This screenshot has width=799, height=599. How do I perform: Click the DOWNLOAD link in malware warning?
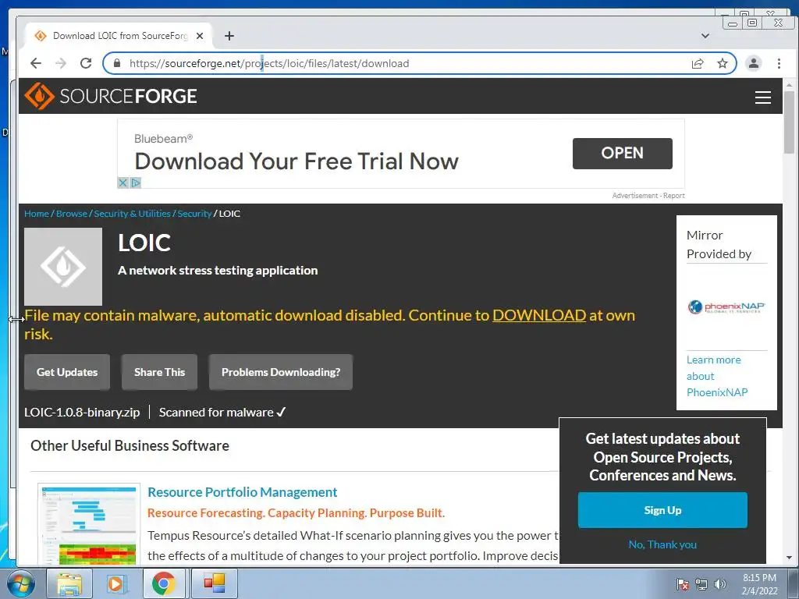click(538, 315)
